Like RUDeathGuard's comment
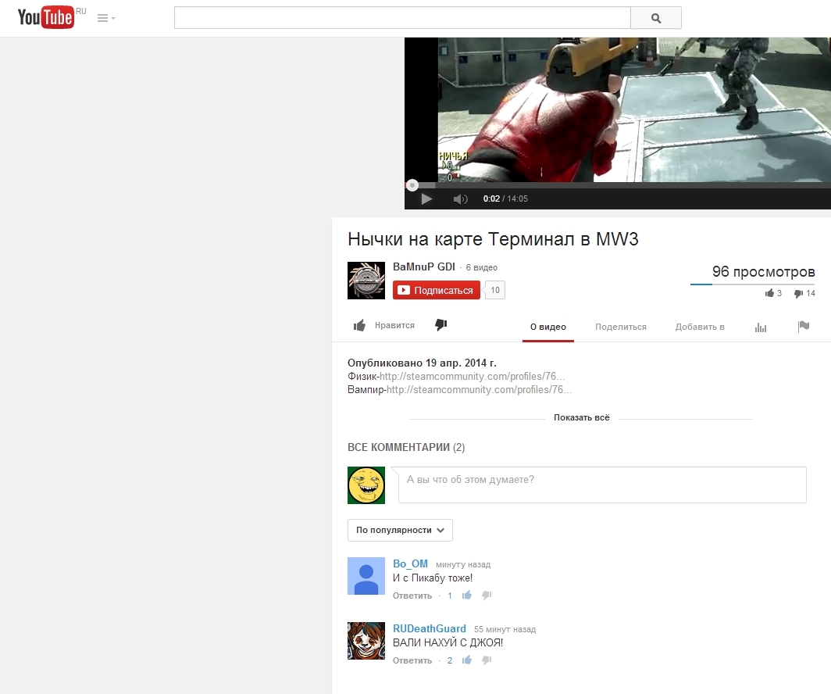Screen dimensions: 831x694 click(466, 660)
